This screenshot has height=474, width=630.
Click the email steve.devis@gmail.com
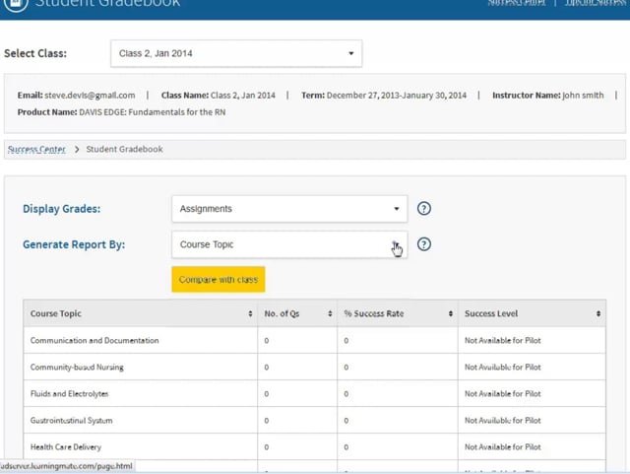tap(90, 96)
